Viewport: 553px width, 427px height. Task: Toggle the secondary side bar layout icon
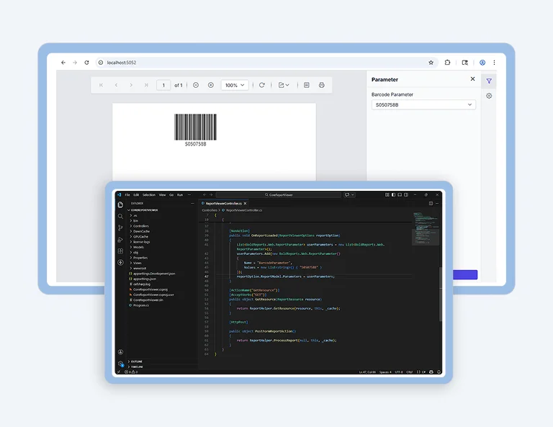click(406, 194)
